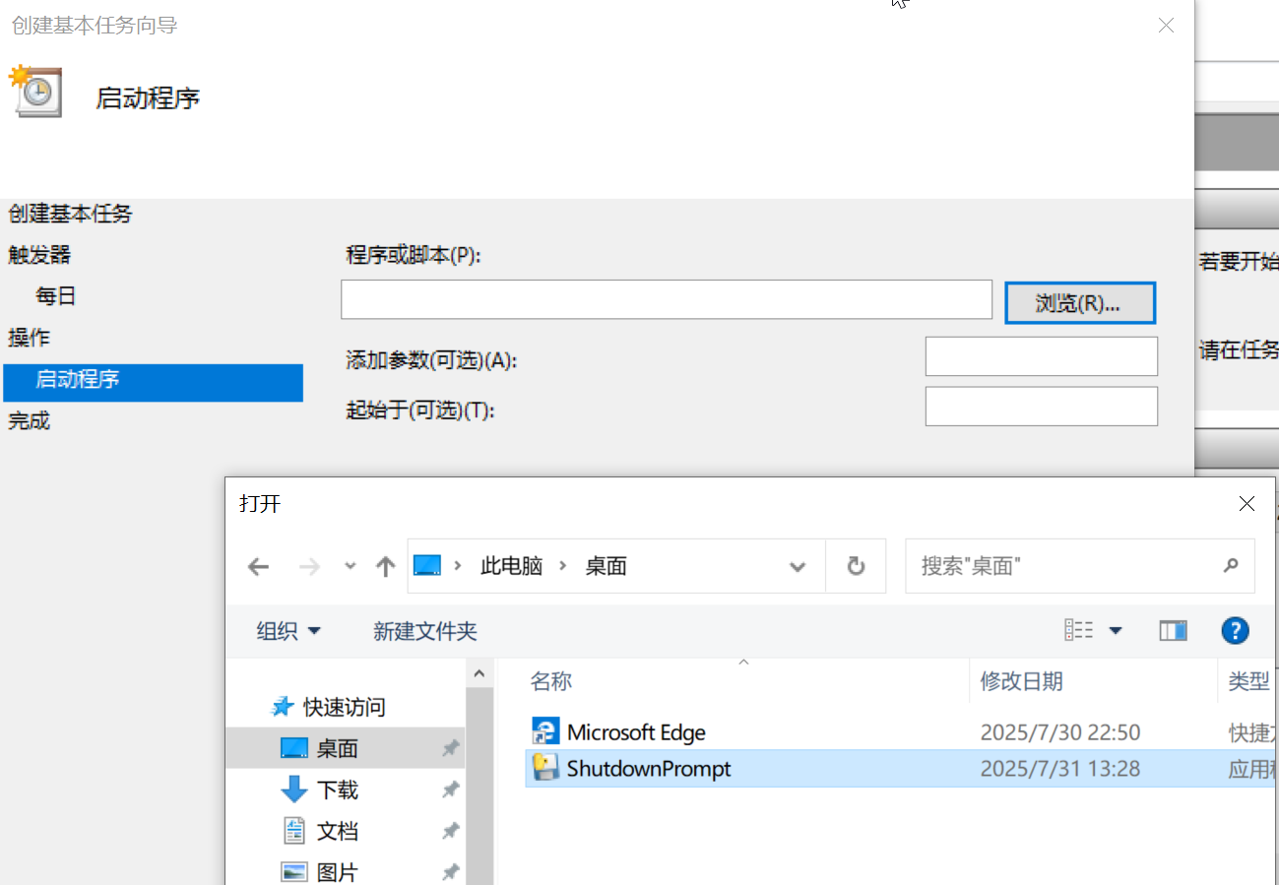The height and width of the screenshot is (885, 1279).
Task: Click the 程序或脚本 input field
Action: coord(667,299)
